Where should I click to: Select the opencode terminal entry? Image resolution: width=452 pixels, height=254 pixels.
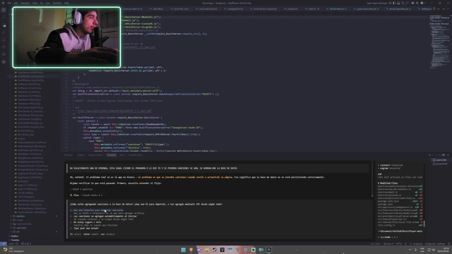[440, 160]
